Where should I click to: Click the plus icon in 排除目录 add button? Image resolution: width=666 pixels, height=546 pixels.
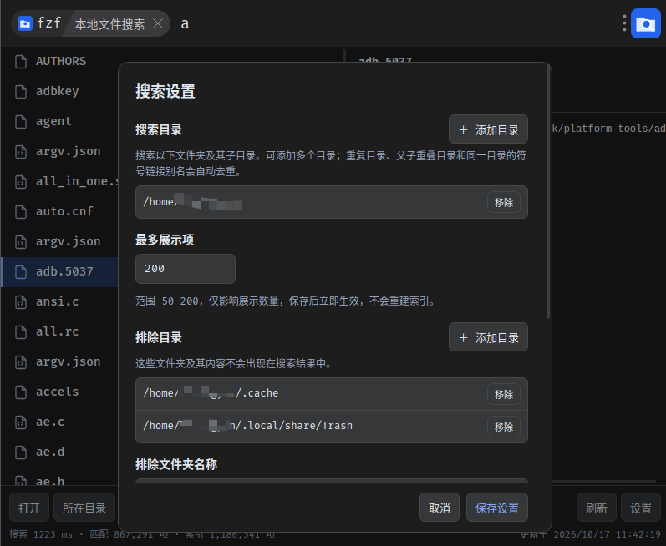click(464, 337)
